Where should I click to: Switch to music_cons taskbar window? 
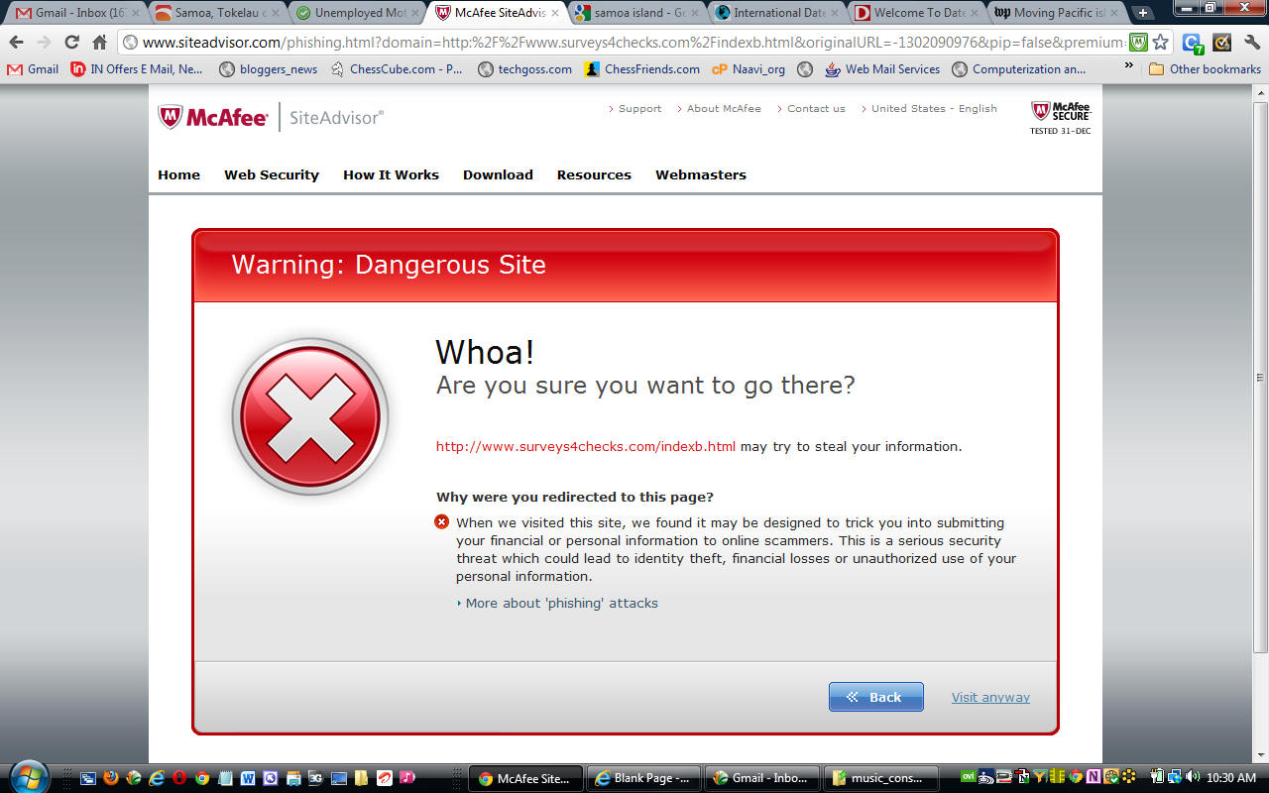point(881,778)
